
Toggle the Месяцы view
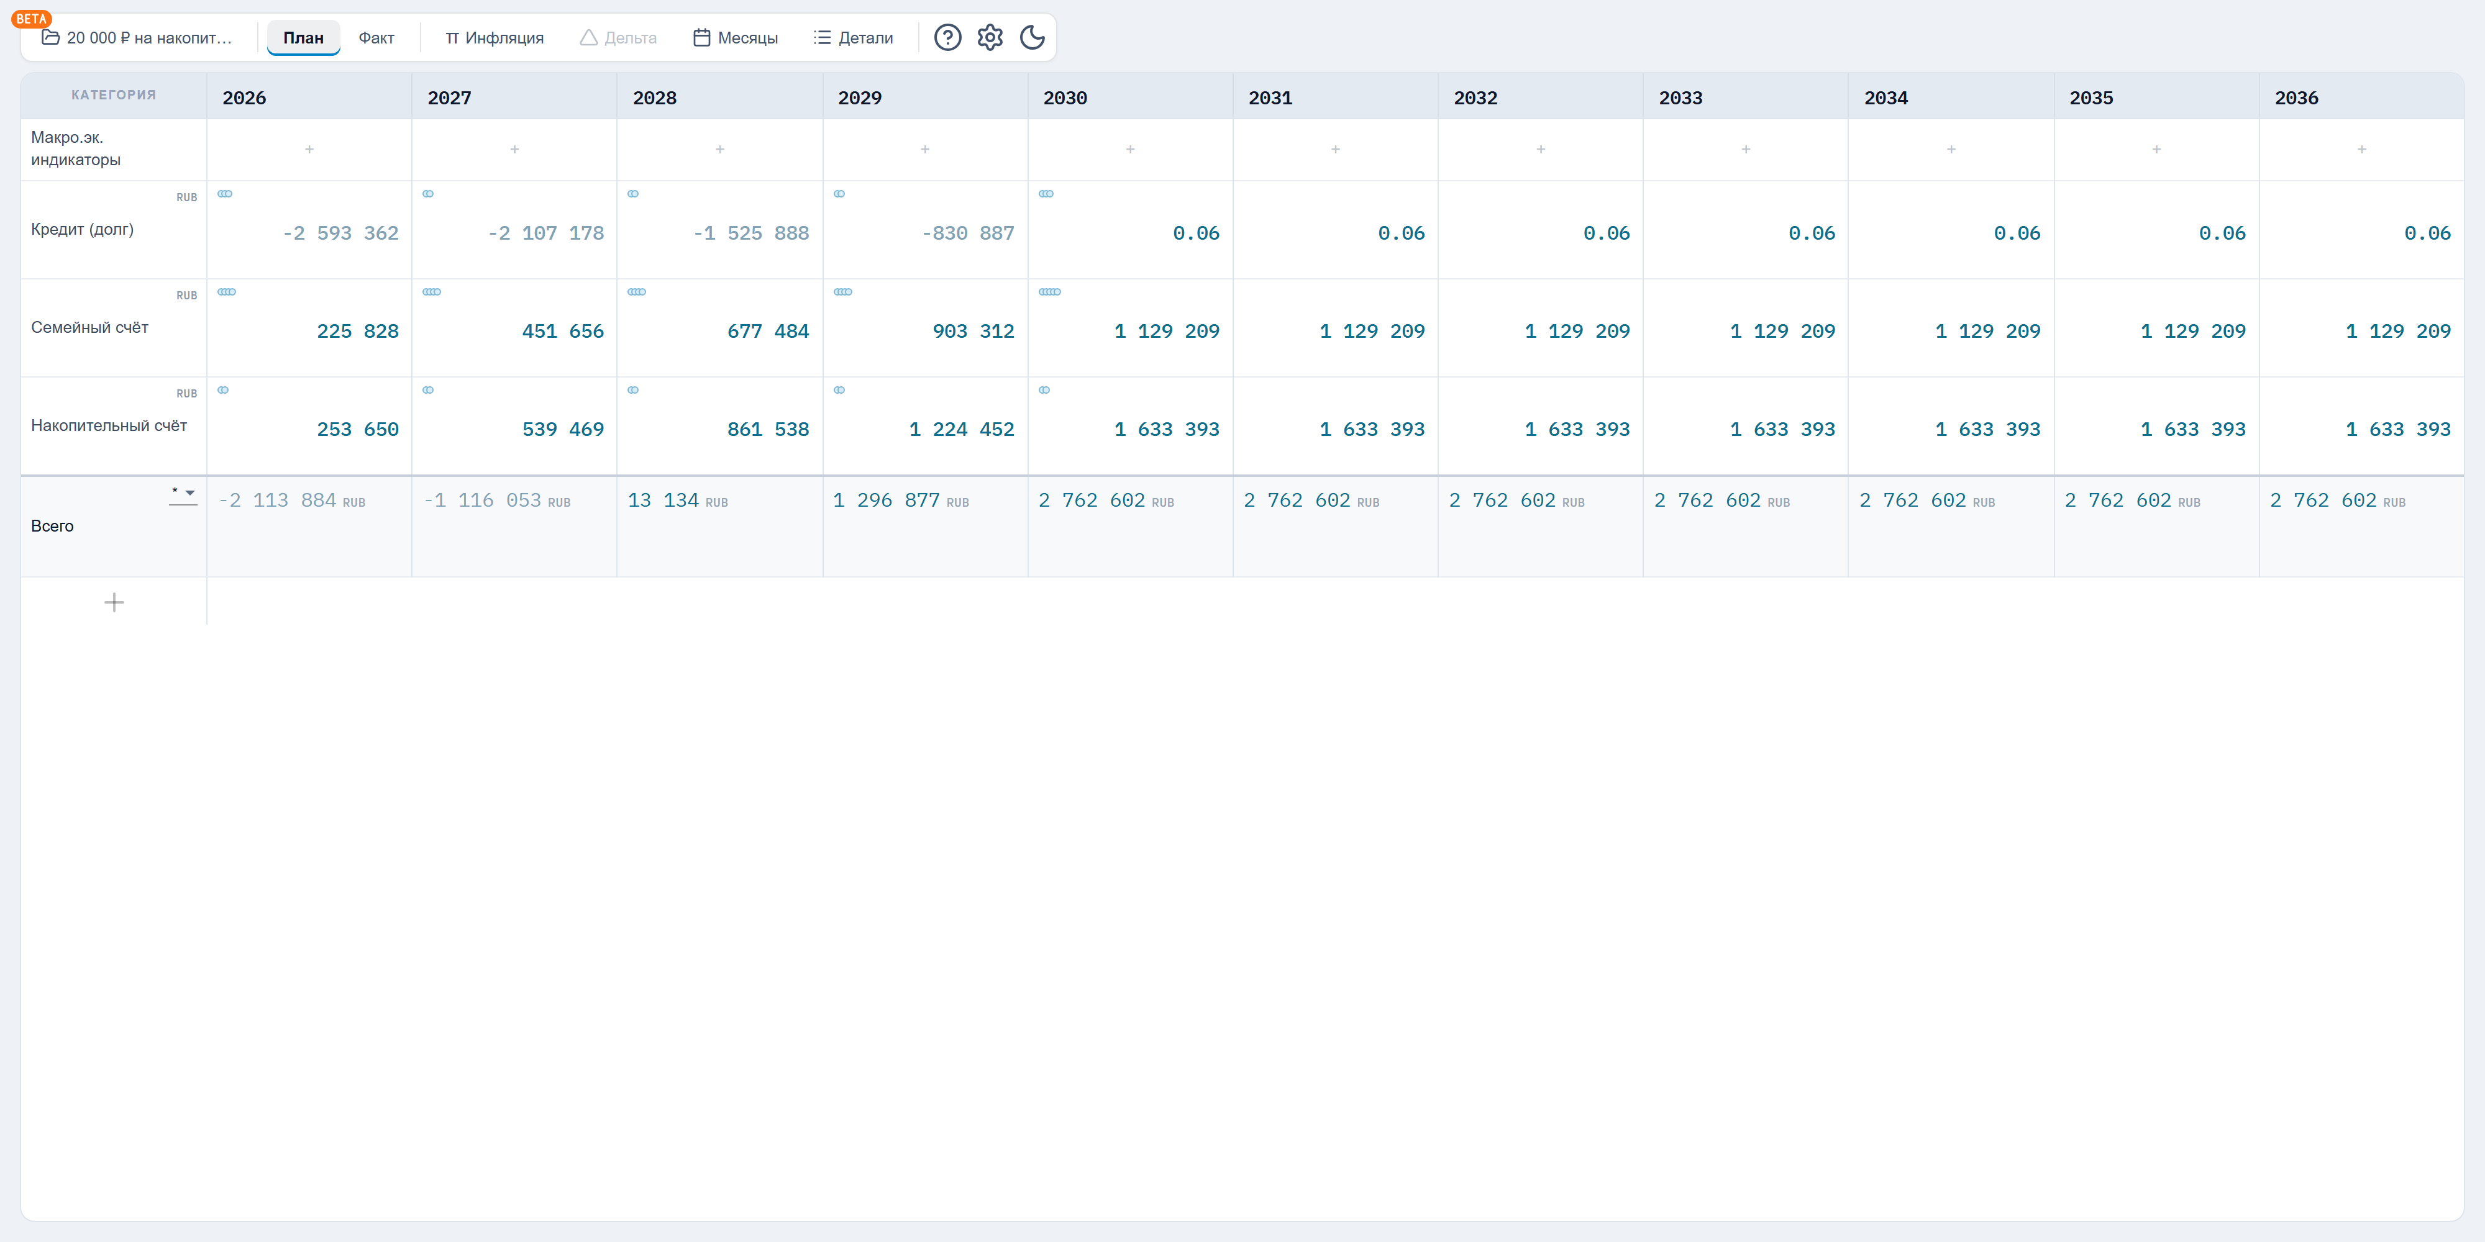(735, 38)
